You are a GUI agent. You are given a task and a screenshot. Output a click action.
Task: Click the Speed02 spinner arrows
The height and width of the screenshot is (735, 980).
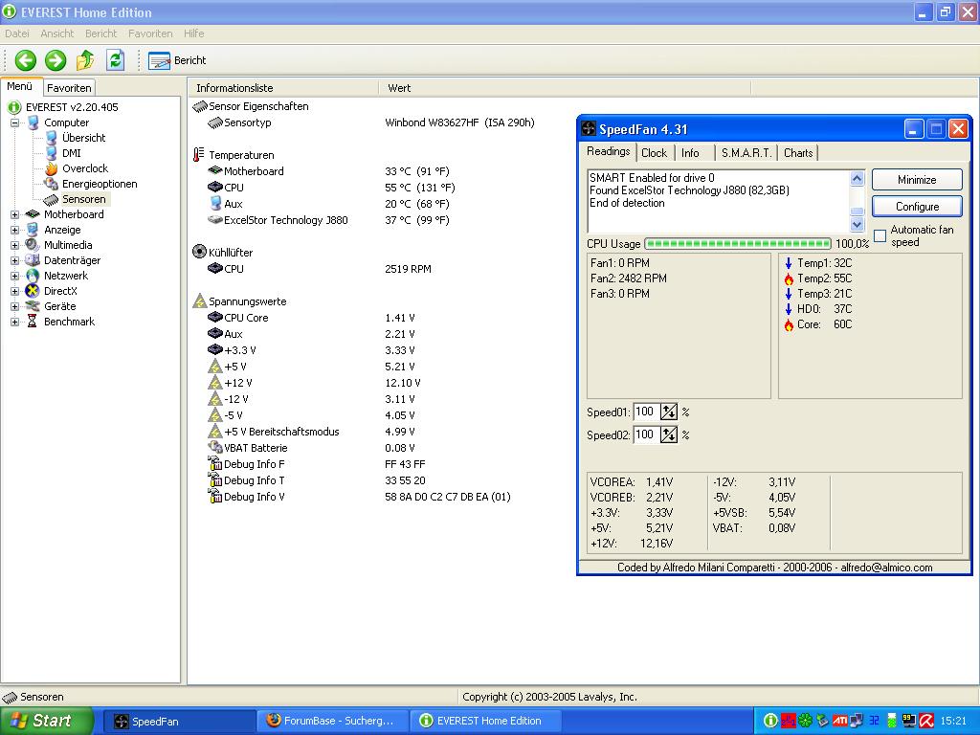669,434
